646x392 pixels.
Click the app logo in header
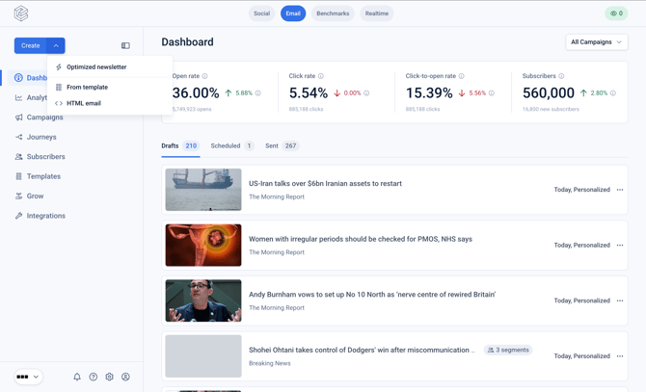pyautogui.click(x=21, y=13)
